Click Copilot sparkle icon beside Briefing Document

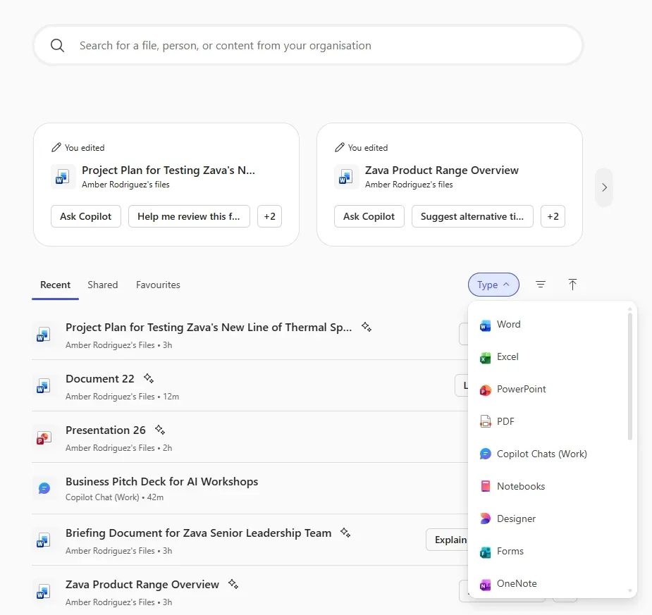[x=345, y=533]
